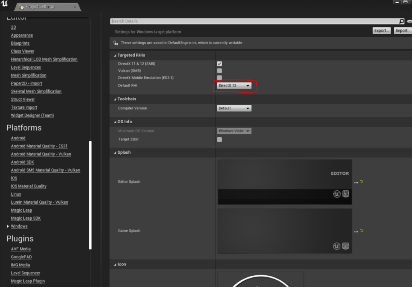Click the sidebar vertical scrollbar
This screenshot has width=412, height=287.
point(91,195)
